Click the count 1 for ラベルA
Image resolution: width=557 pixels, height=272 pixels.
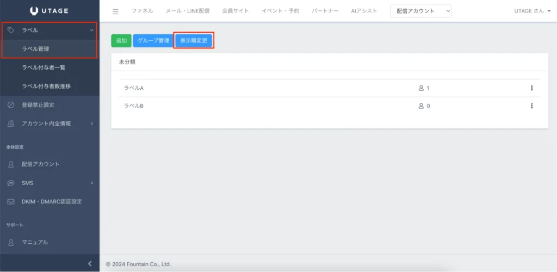click(x=428, y=88)
